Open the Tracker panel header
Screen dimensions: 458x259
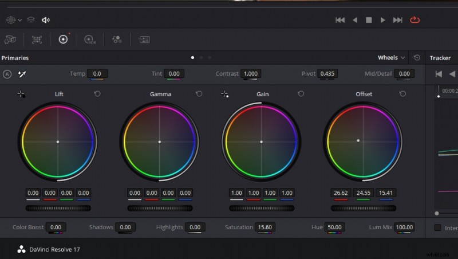pyautogui.click(x=440, y=58)
